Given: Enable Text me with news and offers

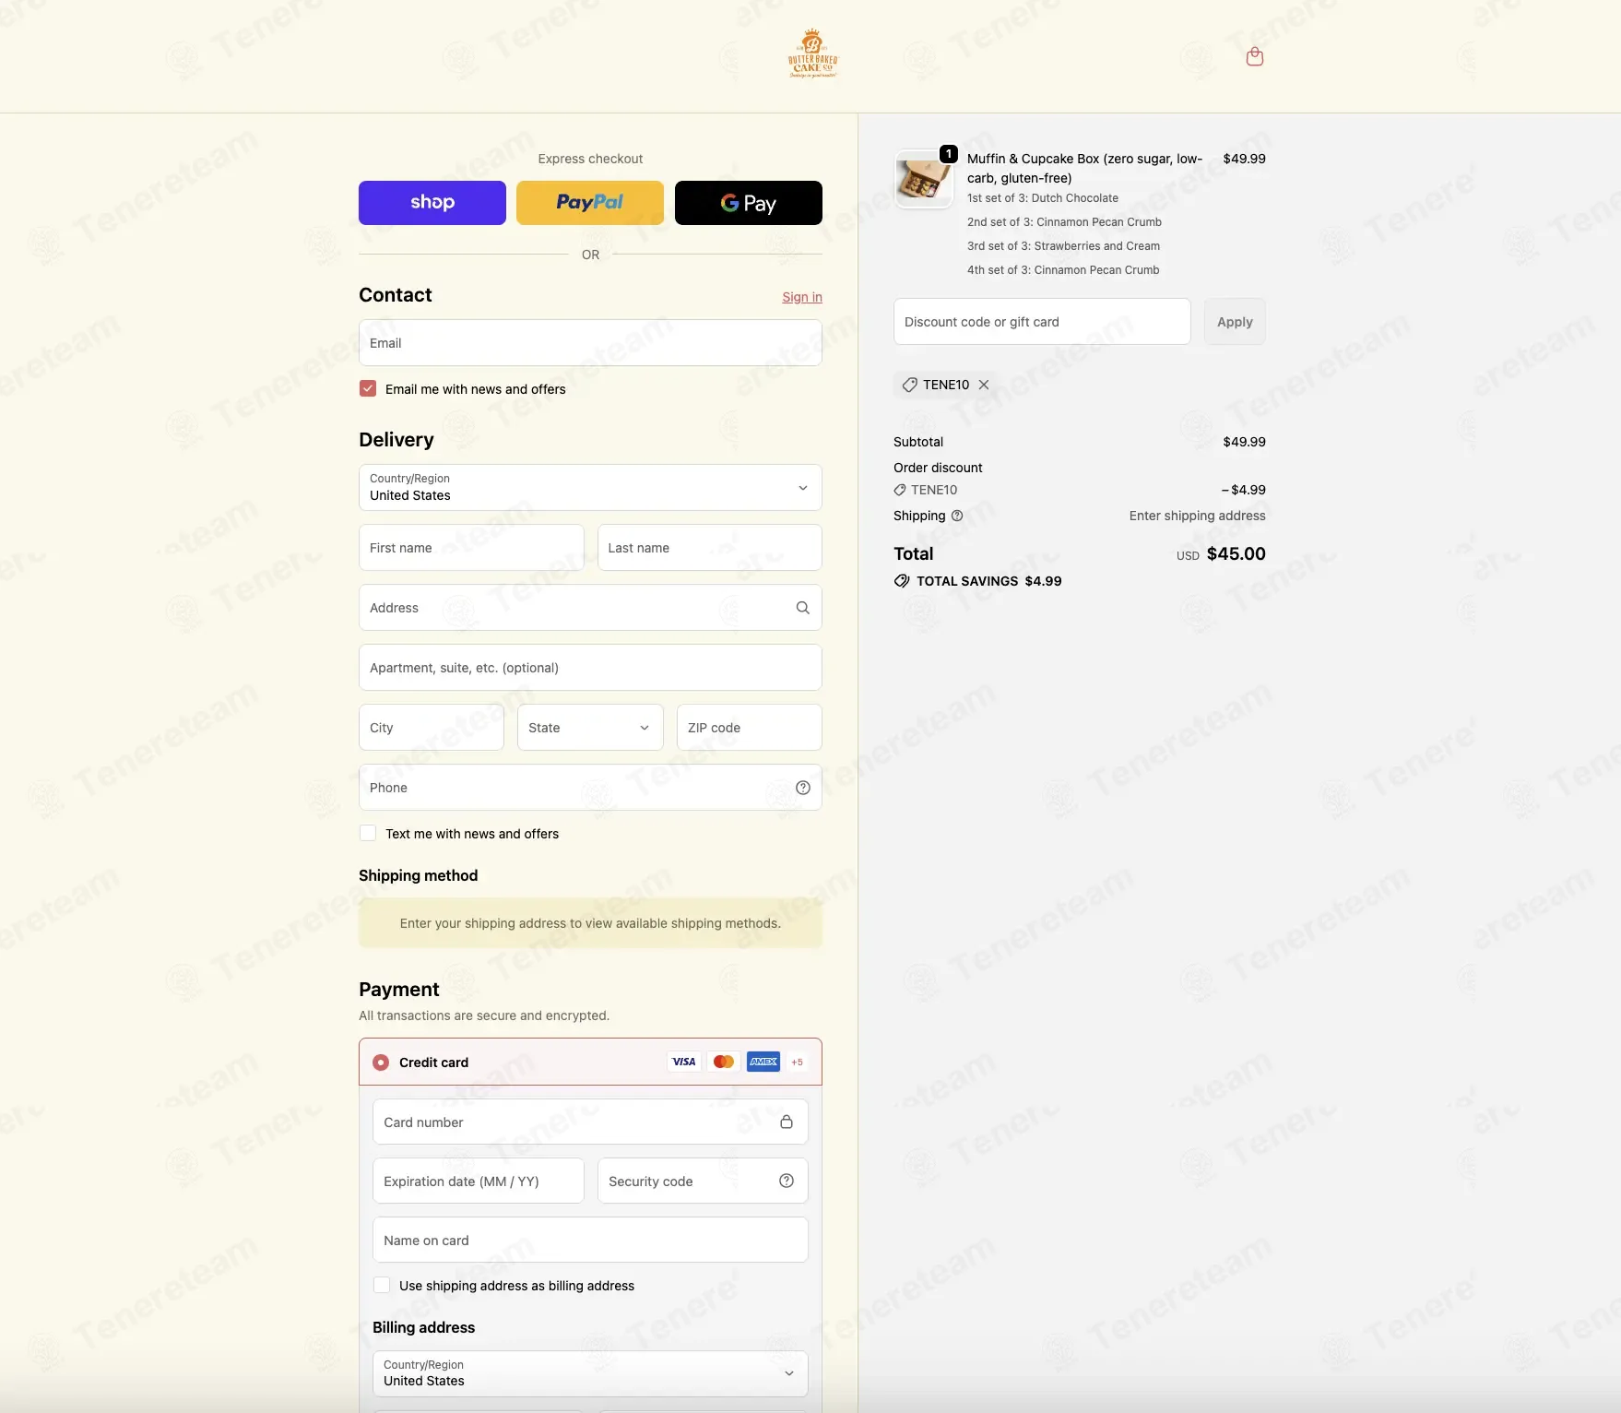Looking at the screenshot, I should click(368, 833).
